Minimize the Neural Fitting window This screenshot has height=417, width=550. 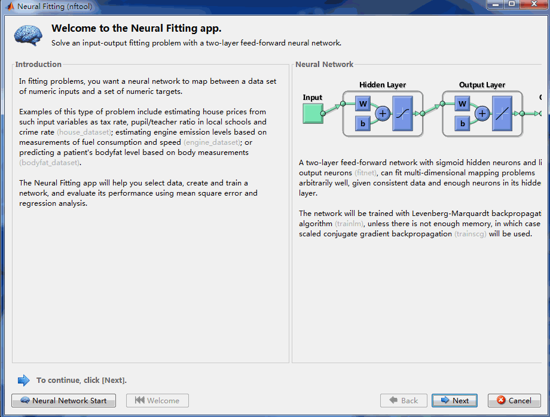point(496,5)
